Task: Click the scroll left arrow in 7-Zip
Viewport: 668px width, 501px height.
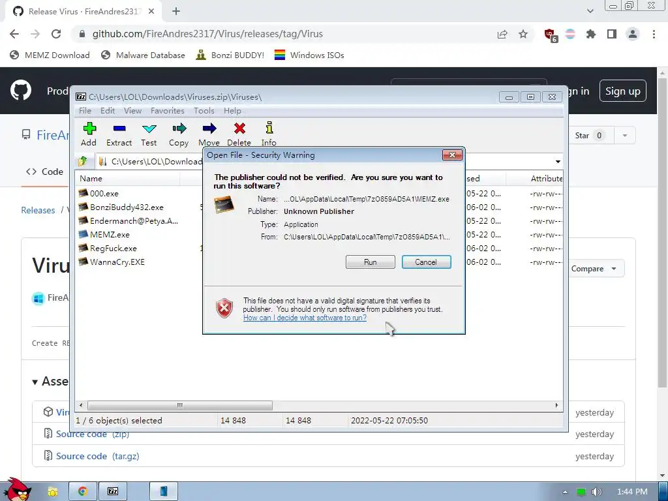Action: [81, 405]
